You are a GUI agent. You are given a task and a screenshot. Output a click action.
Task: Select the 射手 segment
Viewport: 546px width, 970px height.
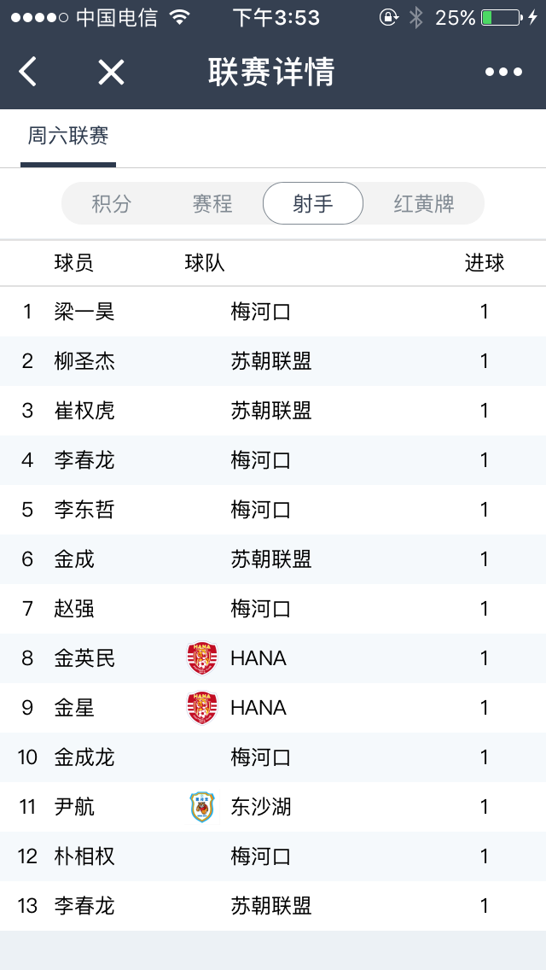click(x=313, y=204)
